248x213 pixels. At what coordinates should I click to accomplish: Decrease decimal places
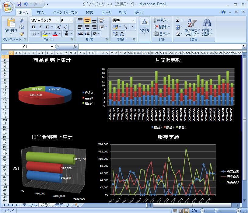click(x=122, y=34)
